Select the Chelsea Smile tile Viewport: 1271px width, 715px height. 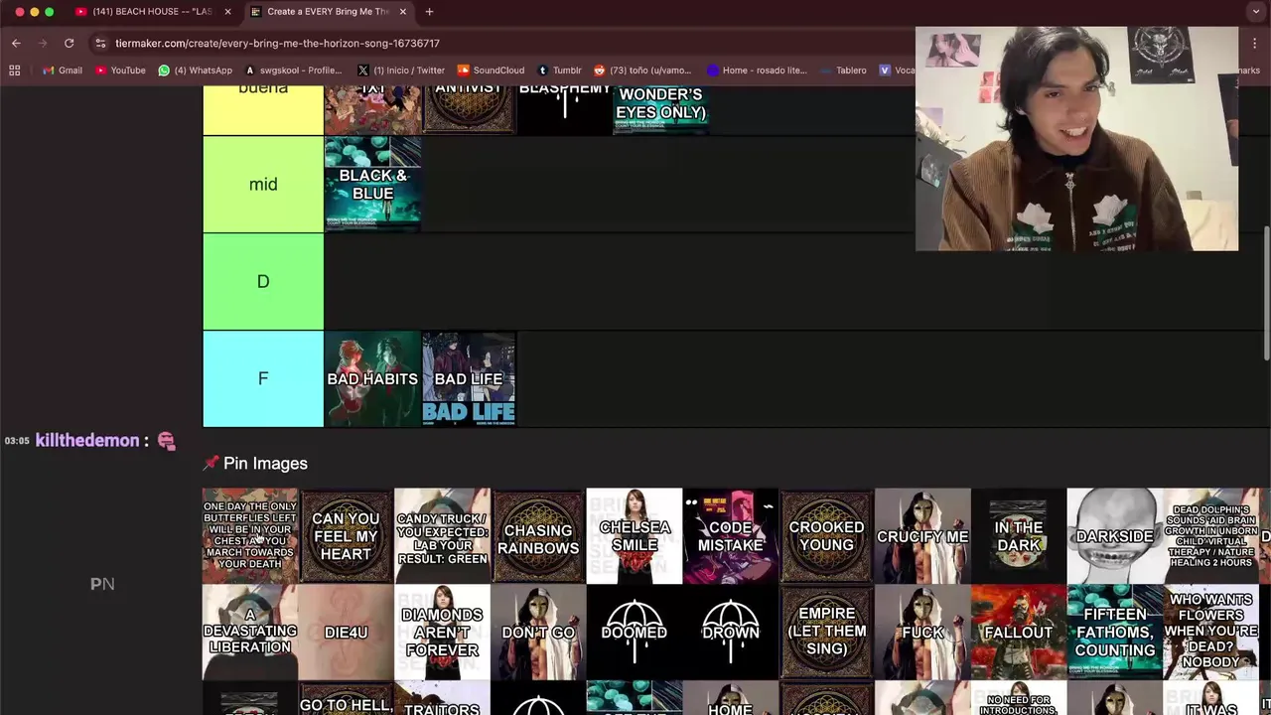[x=635, y=536]
